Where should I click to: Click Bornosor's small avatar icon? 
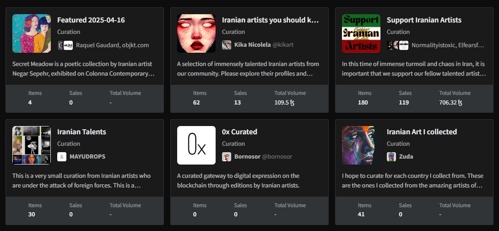[227, 157]
